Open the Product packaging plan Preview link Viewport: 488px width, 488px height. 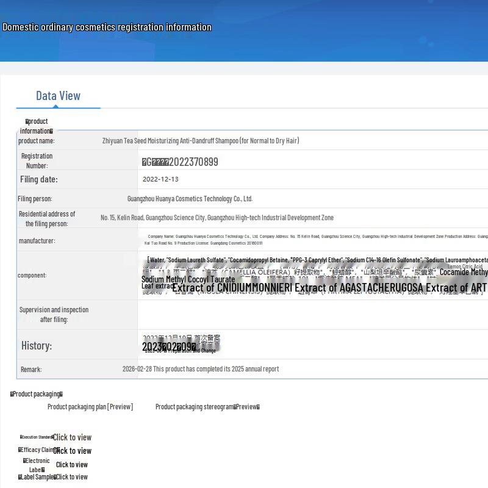click(x=90, y=407)
